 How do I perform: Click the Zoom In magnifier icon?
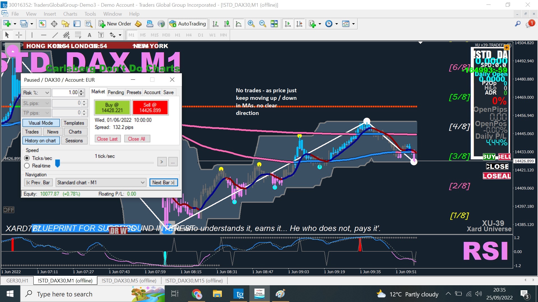click(251, 24)
